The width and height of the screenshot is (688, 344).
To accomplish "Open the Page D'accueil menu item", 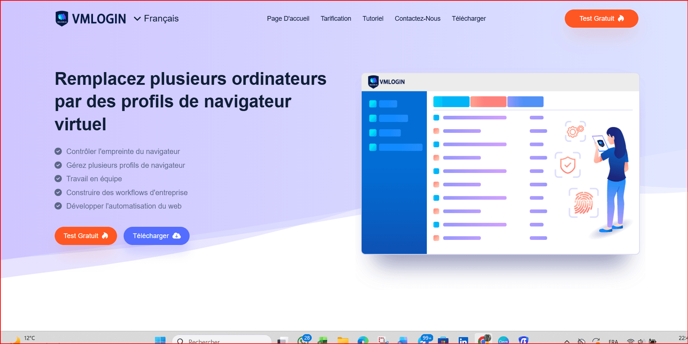I will click(288, 19).
